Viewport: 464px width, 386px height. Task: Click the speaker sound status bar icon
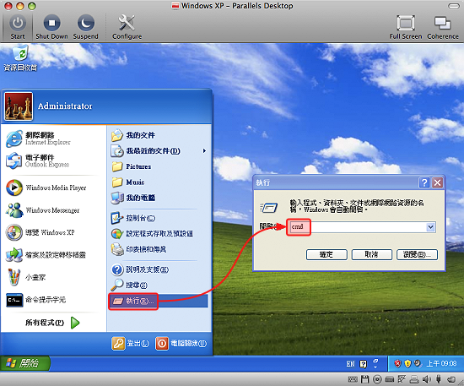(x=426, y=379)
